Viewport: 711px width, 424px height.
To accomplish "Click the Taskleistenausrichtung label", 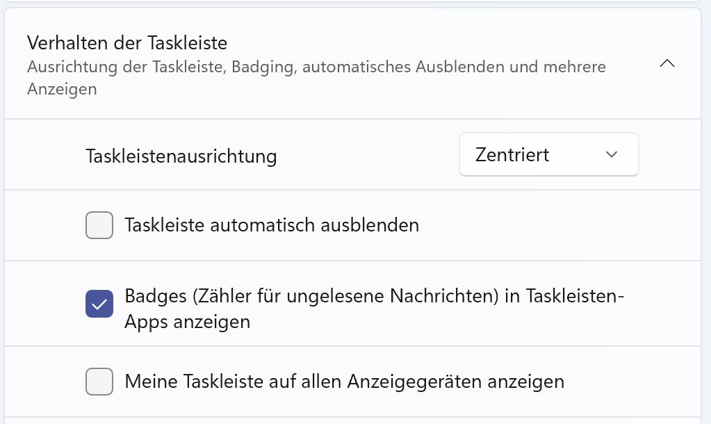I will click(181, 156).
